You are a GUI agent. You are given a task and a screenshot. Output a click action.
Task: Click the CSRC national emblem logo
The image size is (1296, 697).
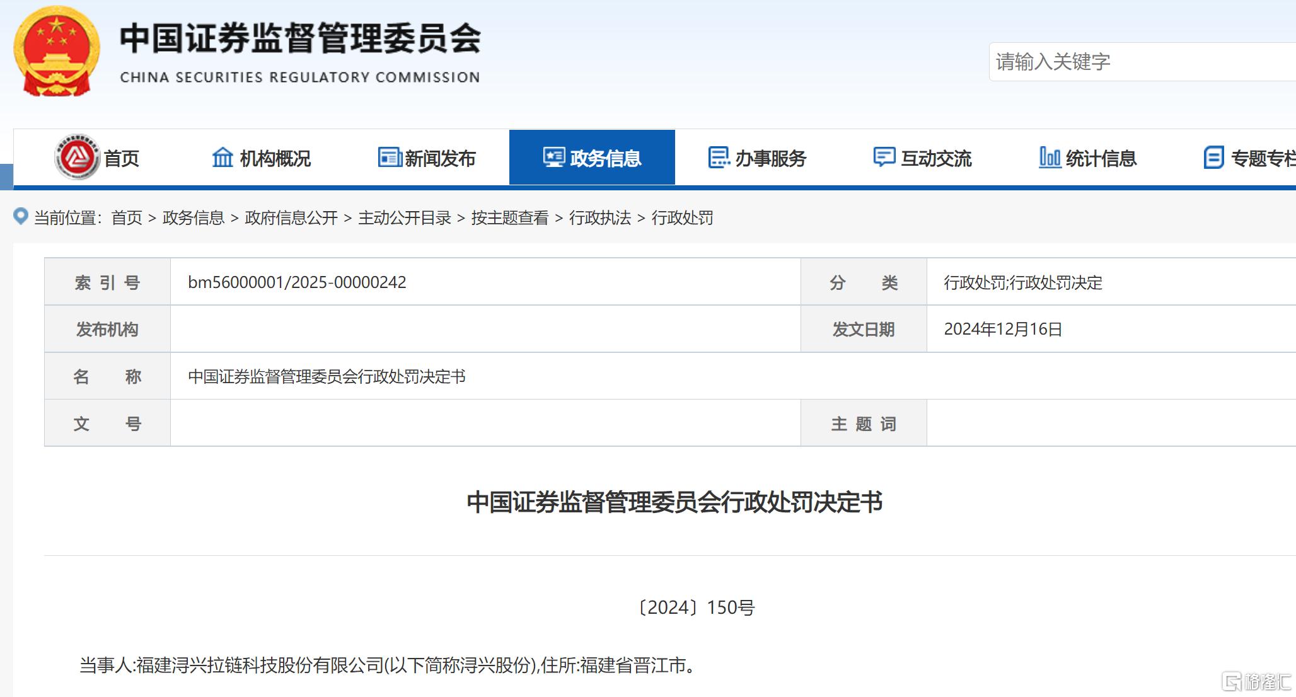pos(57,52)
